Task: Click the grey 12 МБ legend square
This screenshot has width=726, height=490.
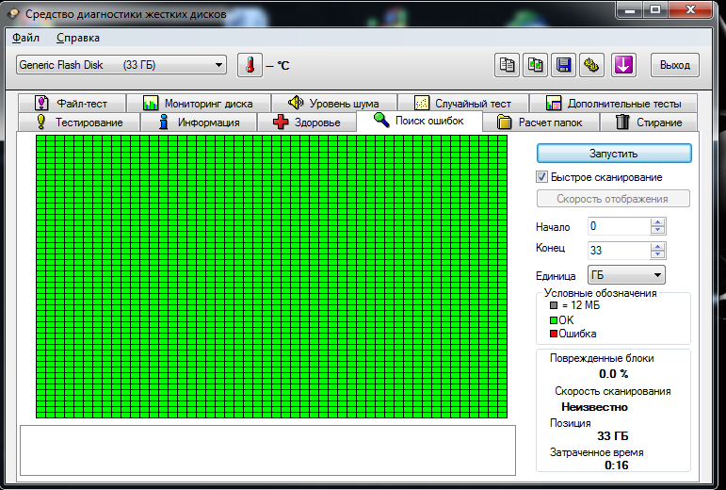Action: coord(554,305)
